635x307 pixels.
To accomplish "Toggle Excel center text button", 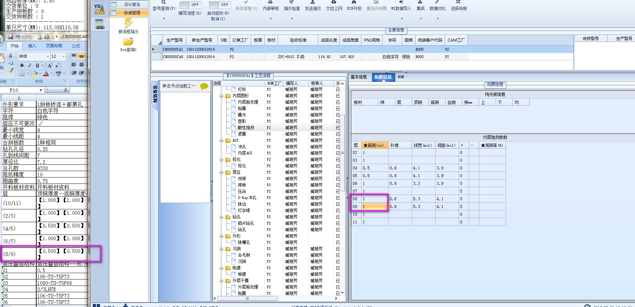I will (x=82, y=65).
